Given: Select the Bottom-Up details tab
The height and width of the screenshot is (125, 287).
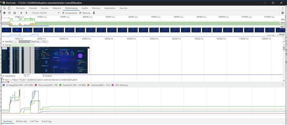Looking at the screenshot, I should coord(21,121).
